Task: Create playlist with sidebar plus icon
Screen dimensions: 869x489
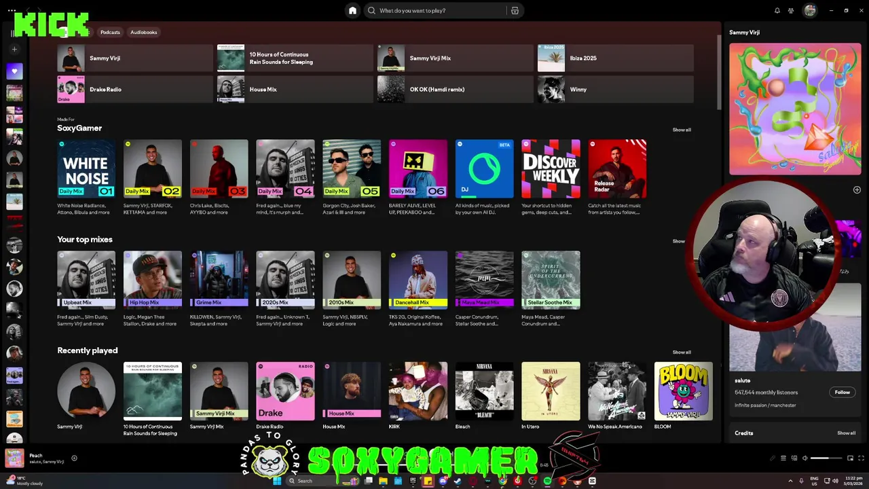Action: tap(14, 49)
